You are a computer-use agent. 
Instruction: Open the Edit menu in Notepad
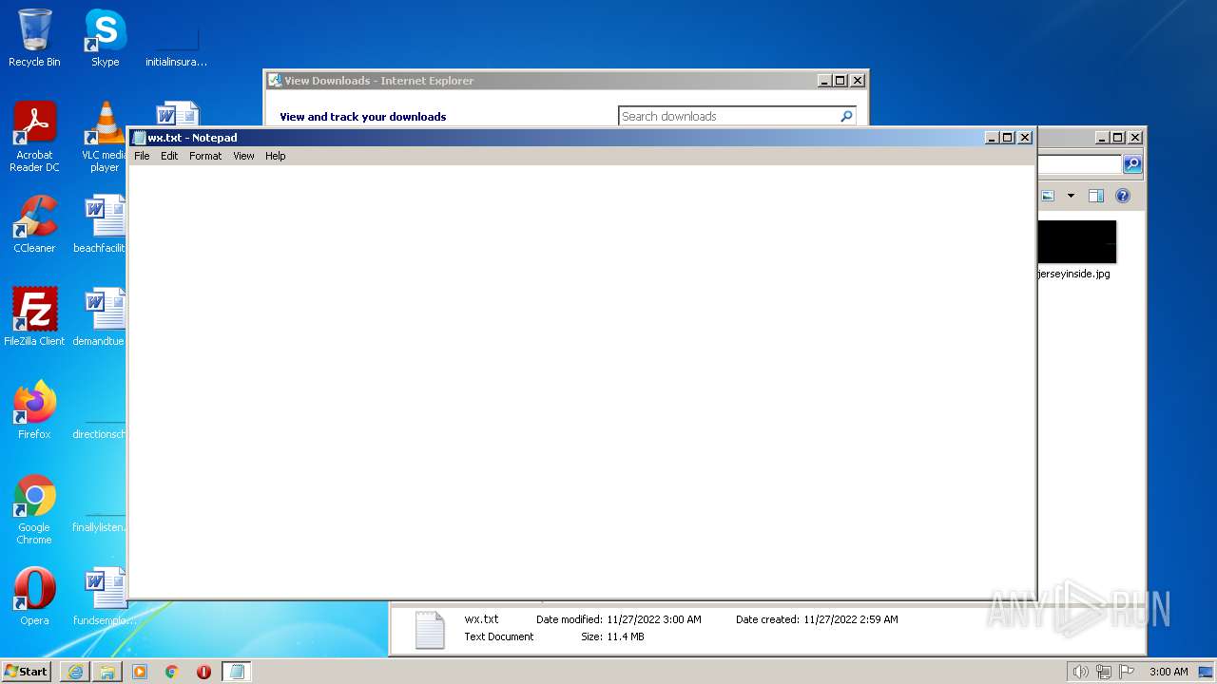169,156
